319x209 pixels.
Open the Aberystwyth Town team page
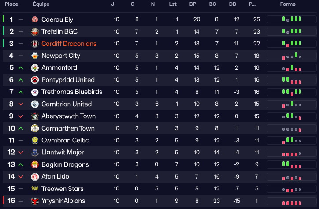(68, 116)
